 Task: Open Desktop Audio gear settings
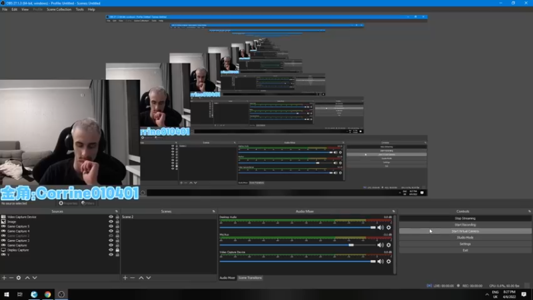click(388, 227)
